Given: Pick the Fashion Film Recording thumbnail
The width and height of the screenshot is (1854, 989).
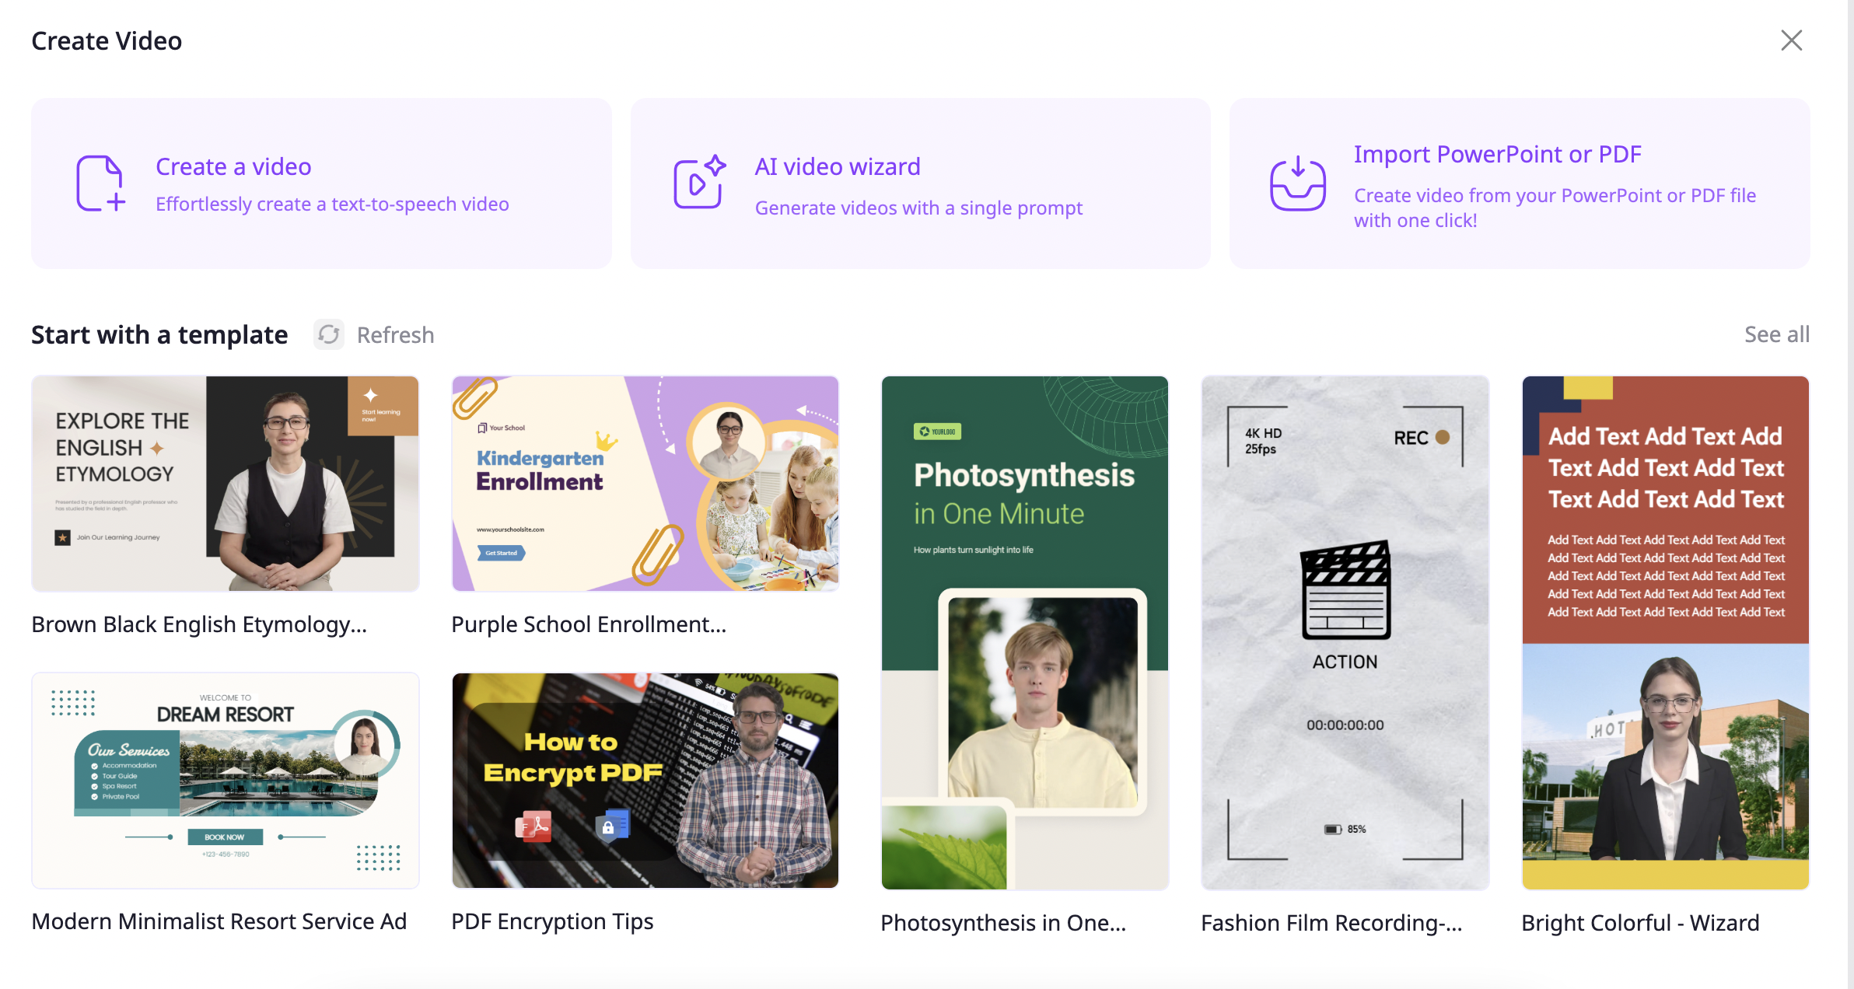Looking at the screenshot, I should pyautogui.click(x=1345, y=633).
